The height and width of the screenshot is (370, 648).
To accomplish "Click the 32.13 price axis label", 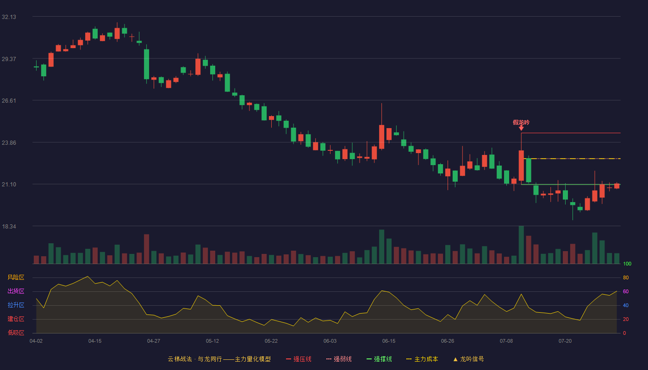I will pos(9,17).
